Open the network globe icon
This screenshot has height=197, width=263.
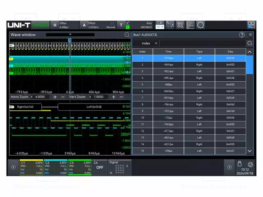[250, 164]
